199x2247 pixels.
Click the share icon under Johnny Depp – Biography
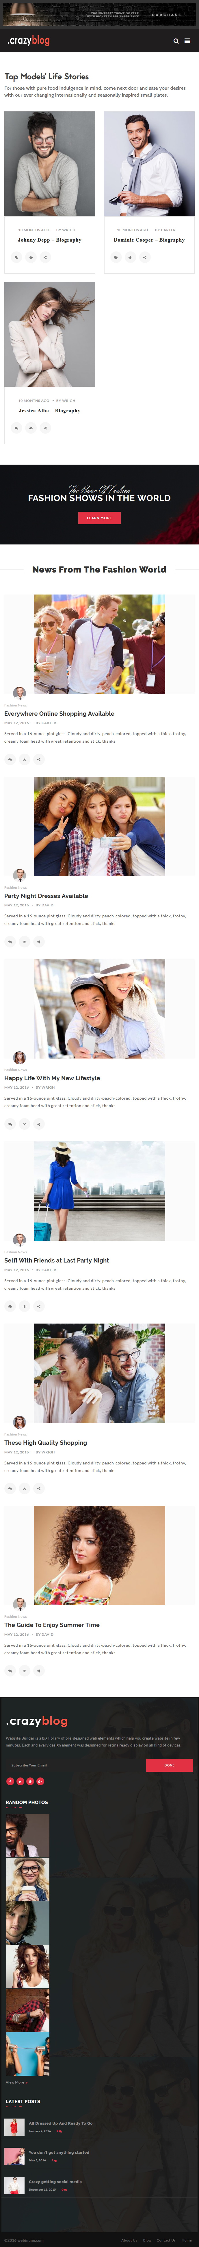[45, 257]
